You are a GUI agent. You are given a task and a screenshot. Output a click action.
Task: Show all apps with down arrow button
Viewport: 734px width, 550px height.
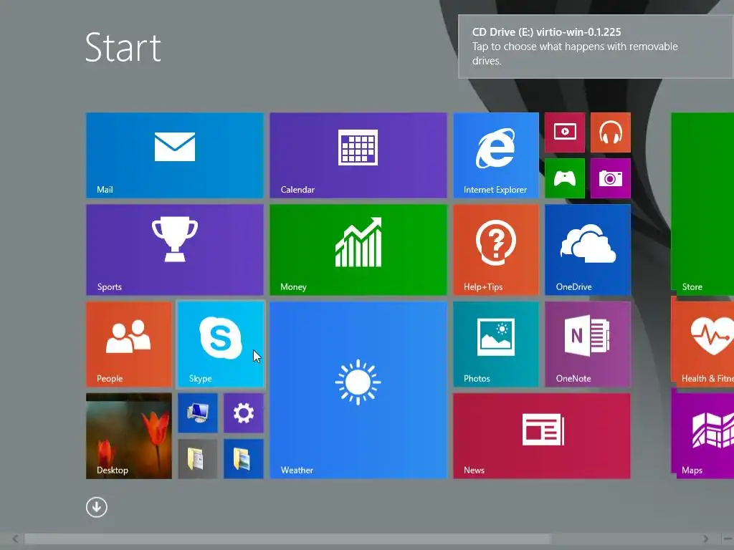(x=97, y=507)
